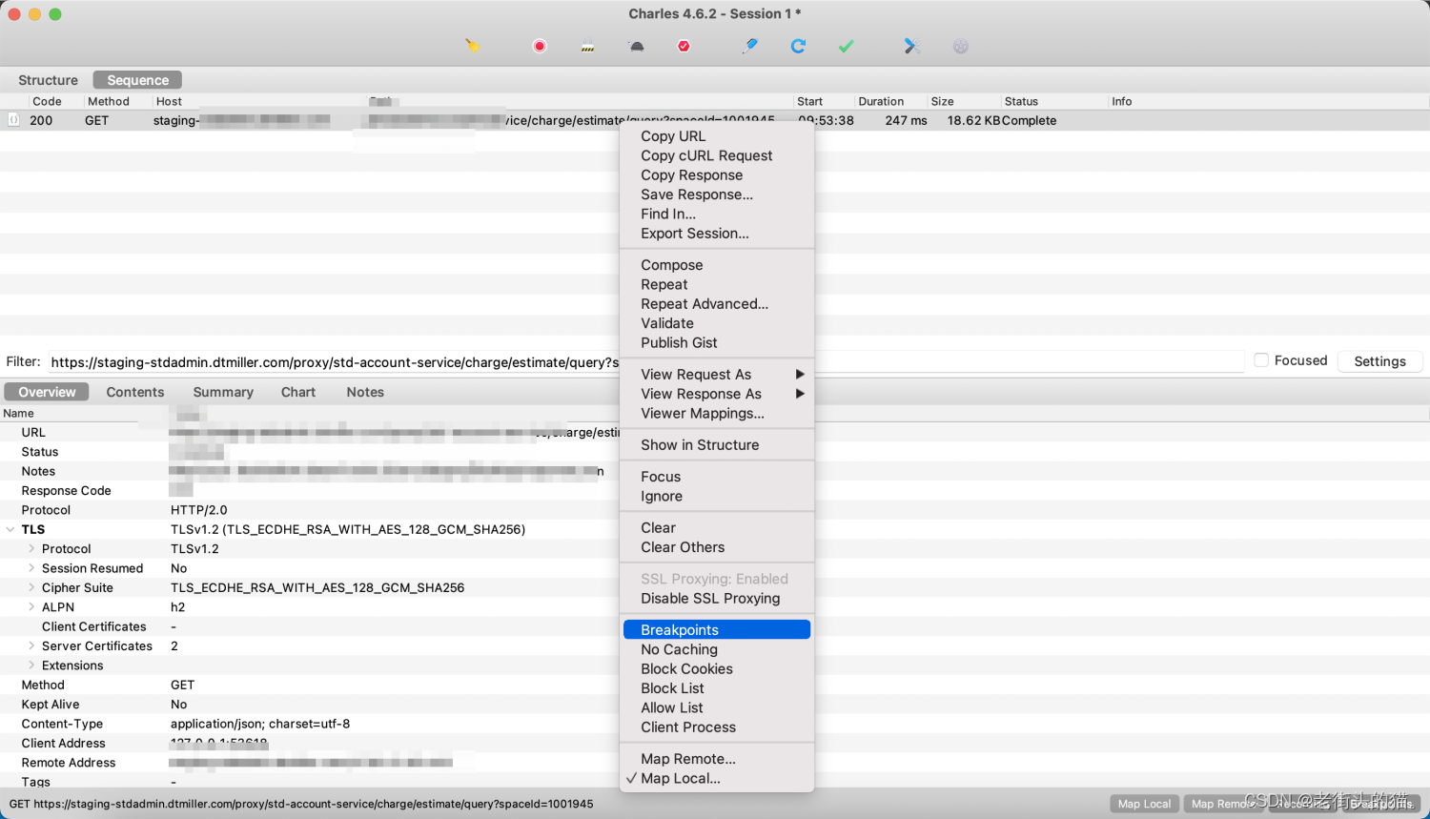
Task: Expand the Protocol node under TLS
Action: pos(31,549)
